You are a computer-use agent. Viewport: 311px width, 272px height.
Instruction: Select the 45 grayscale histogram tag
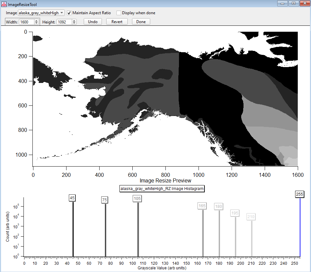pyautogui.click(x=72, y=198)
